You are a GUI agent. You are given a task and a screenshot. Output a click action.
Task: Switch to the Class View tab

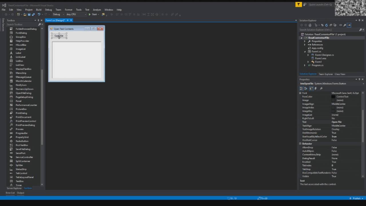coord(340,74)
